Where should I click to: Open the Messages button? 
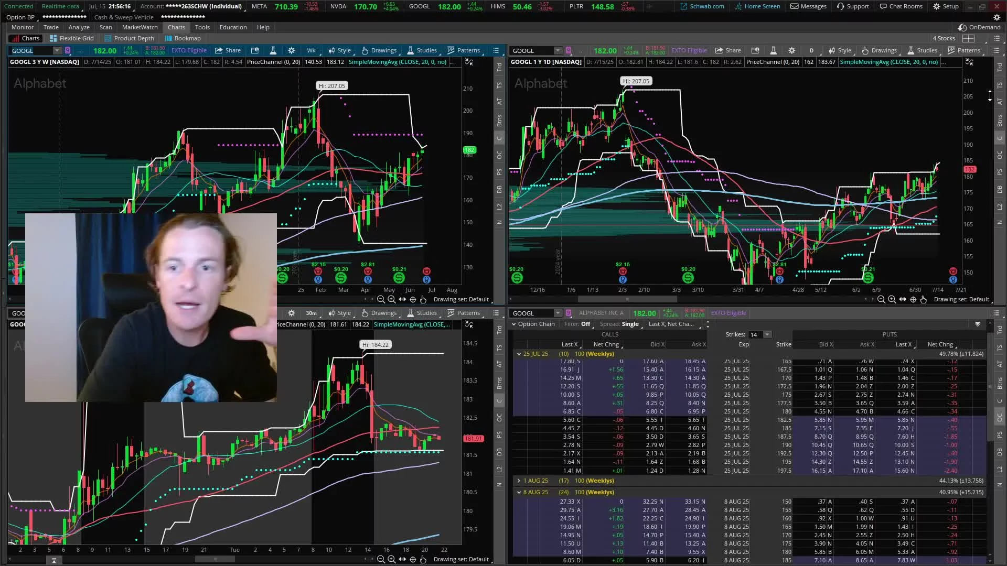click(x=808, y=6)
